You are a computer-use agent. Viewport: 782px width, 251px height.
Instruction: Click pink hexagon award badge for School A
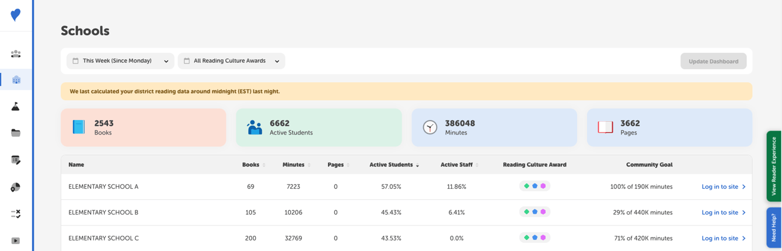click(x=543, y=186)
